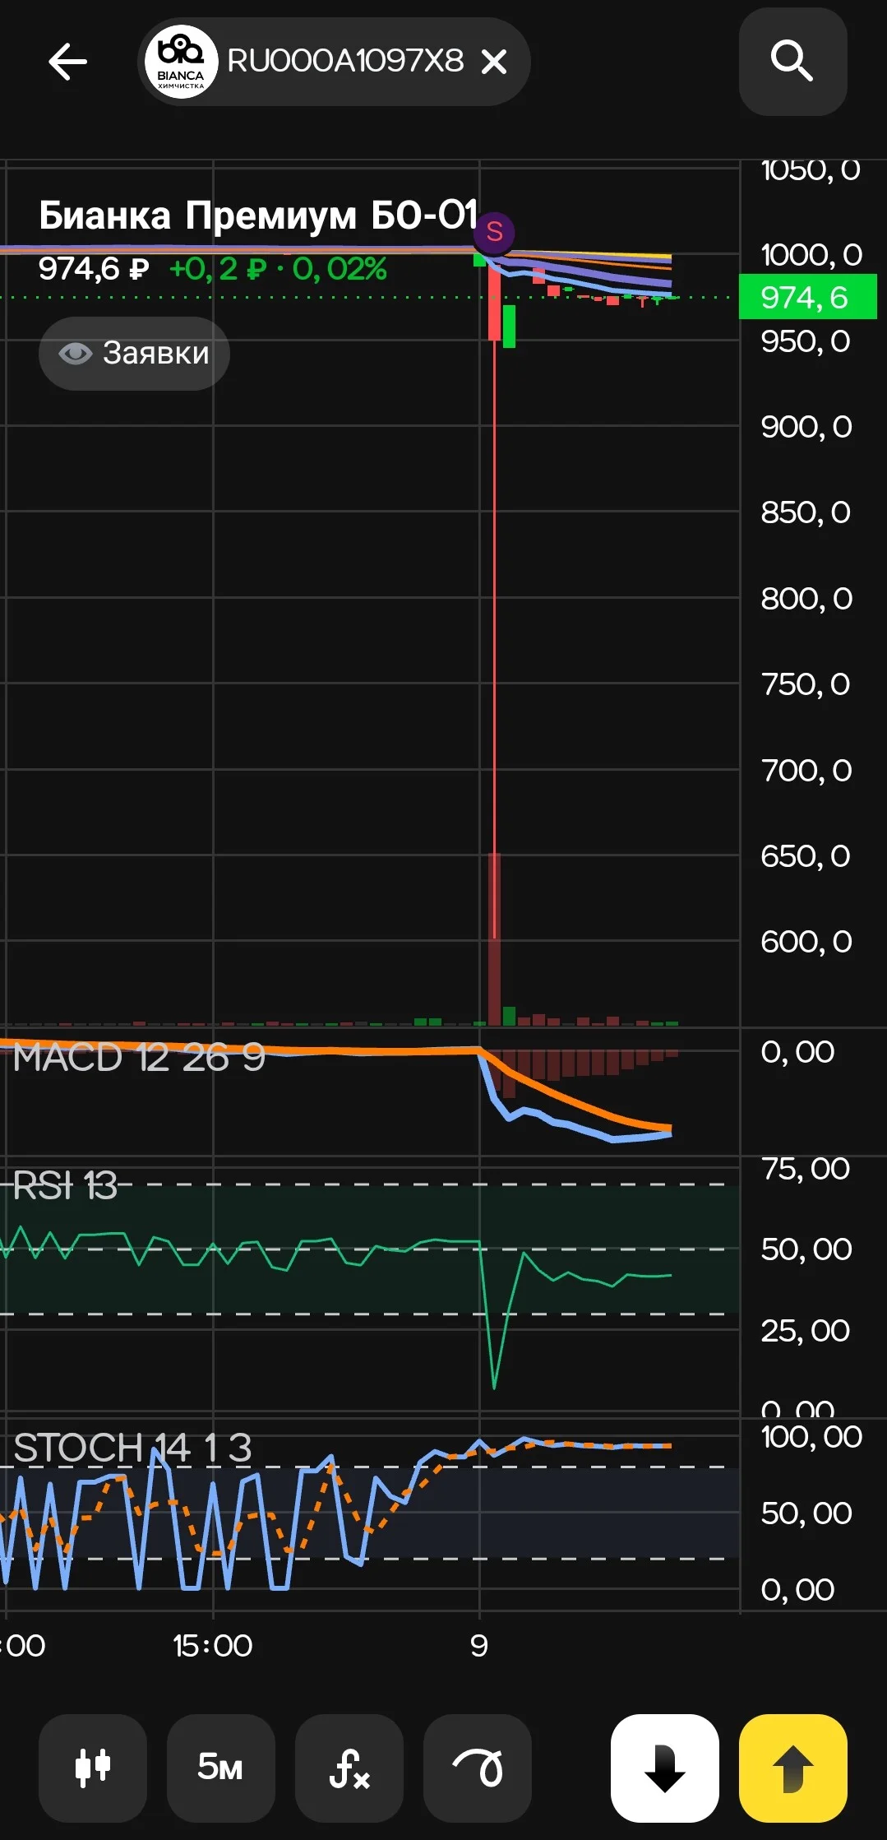Tap the 800,0 price axis label

[806, 598]
